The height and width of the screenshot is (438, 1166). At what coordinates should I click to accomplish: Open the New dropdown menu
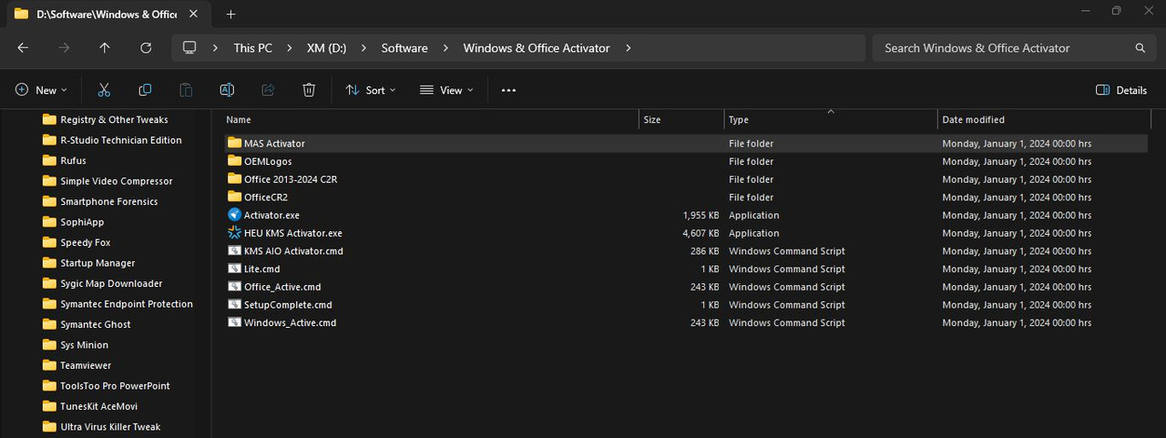coord(41,90)
